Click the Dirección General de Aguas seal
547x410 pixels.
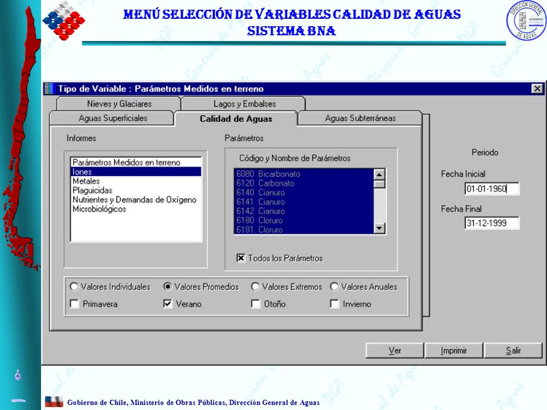(x=526, y=20)
